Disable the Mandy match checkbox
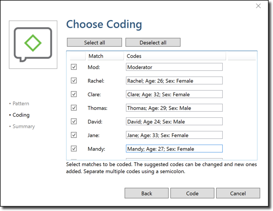Viewport: 273px width, 211px height. click(x=74, y=149)
